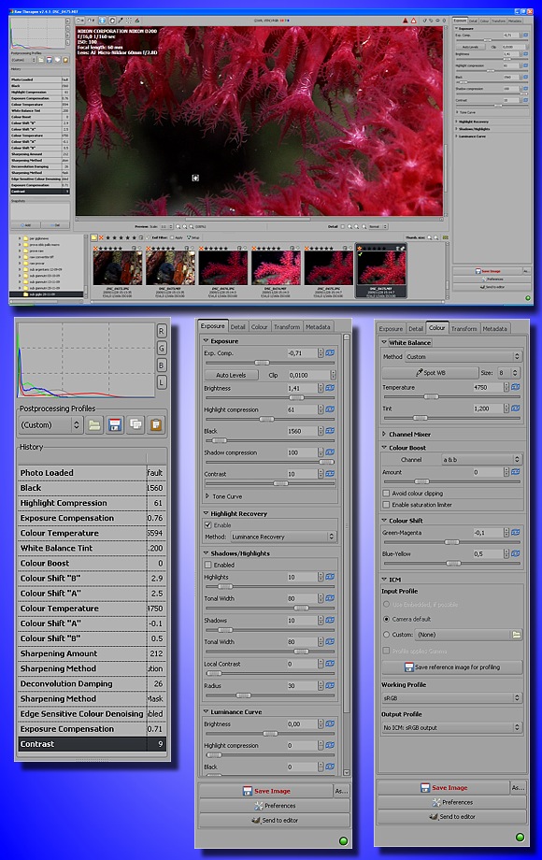The height and width of the screenshot is (860, 542).
Task: Open Highlight Recovery Method dropdown
Action: click(283, 537)
